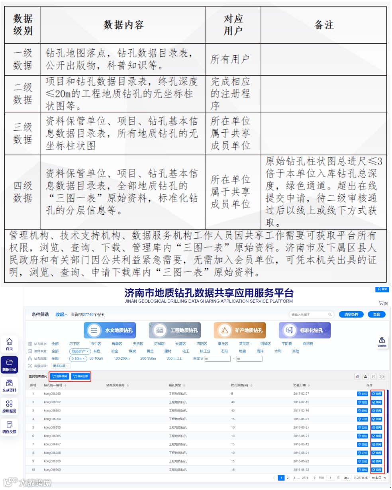The height and width of the screenshot is (490, 392).
Task: Click the info circle icon above table
Action: (382, 376)
